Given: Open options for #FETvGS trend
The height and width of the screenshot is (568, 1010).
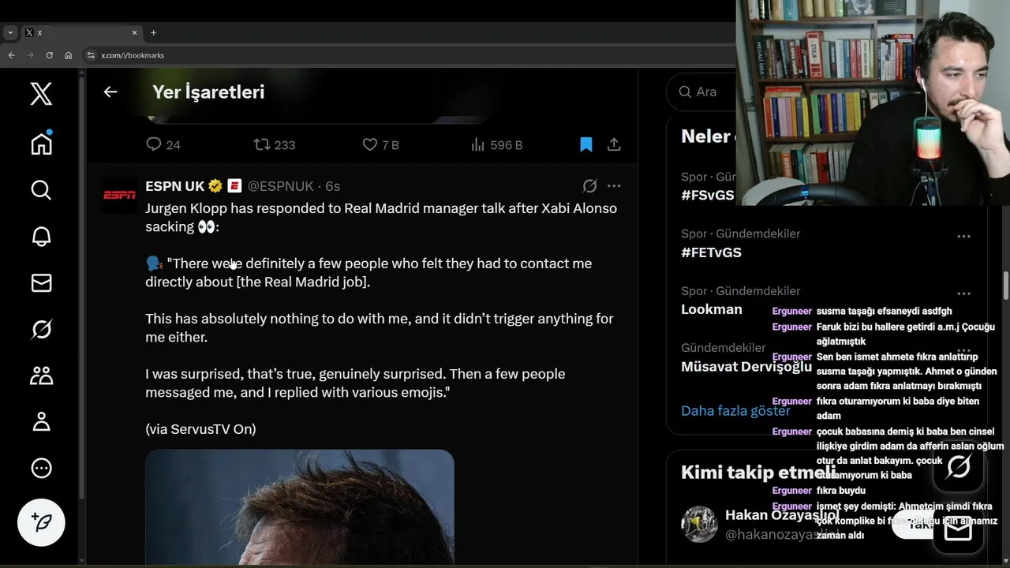Looking at the screenshot, I should [963, 236].
